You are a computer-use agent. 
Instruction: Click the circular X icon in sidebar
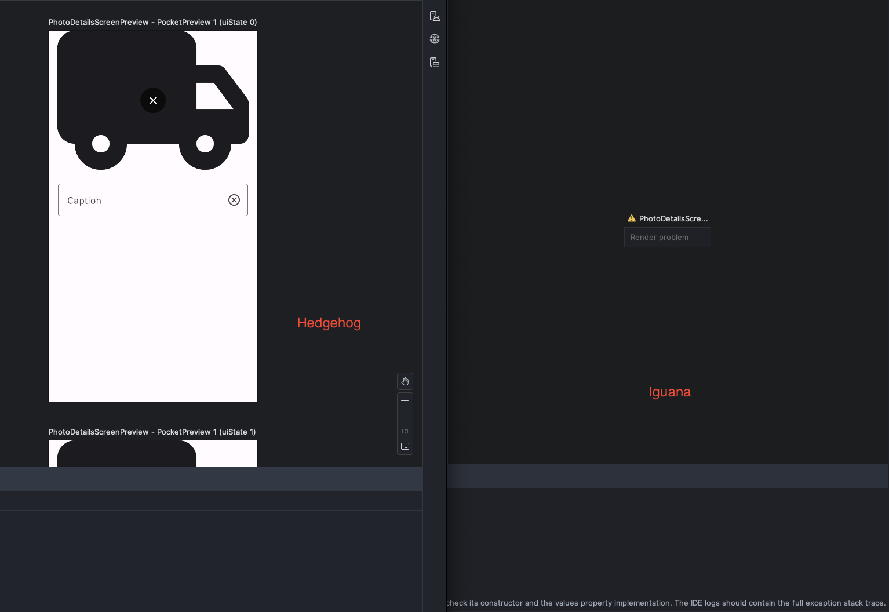(435, 39)
